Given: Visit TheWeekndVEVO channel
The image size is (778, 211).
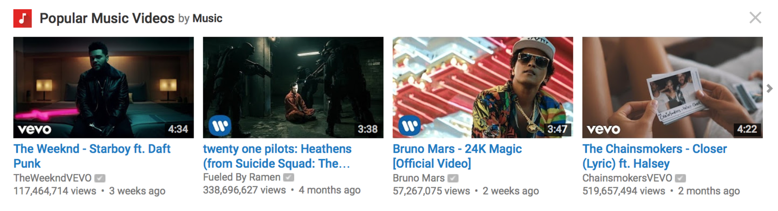Looking at the screenshot, I should (x=53, y=178).
